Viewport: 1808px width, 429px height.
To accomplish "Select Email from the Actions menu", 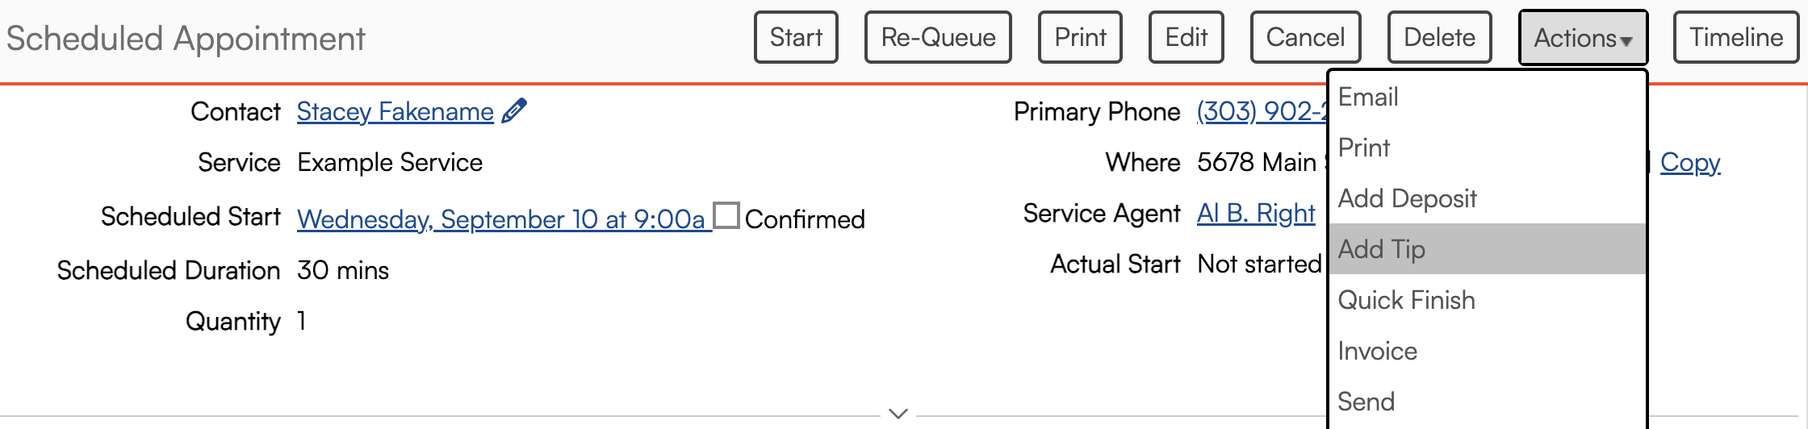I will pos(1368,97).
